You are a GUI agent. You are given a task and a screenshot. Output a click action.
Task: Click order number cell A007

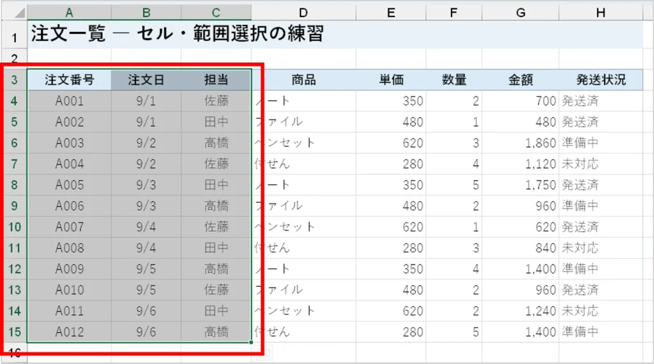pyautogui.click(x=69, y=227)
